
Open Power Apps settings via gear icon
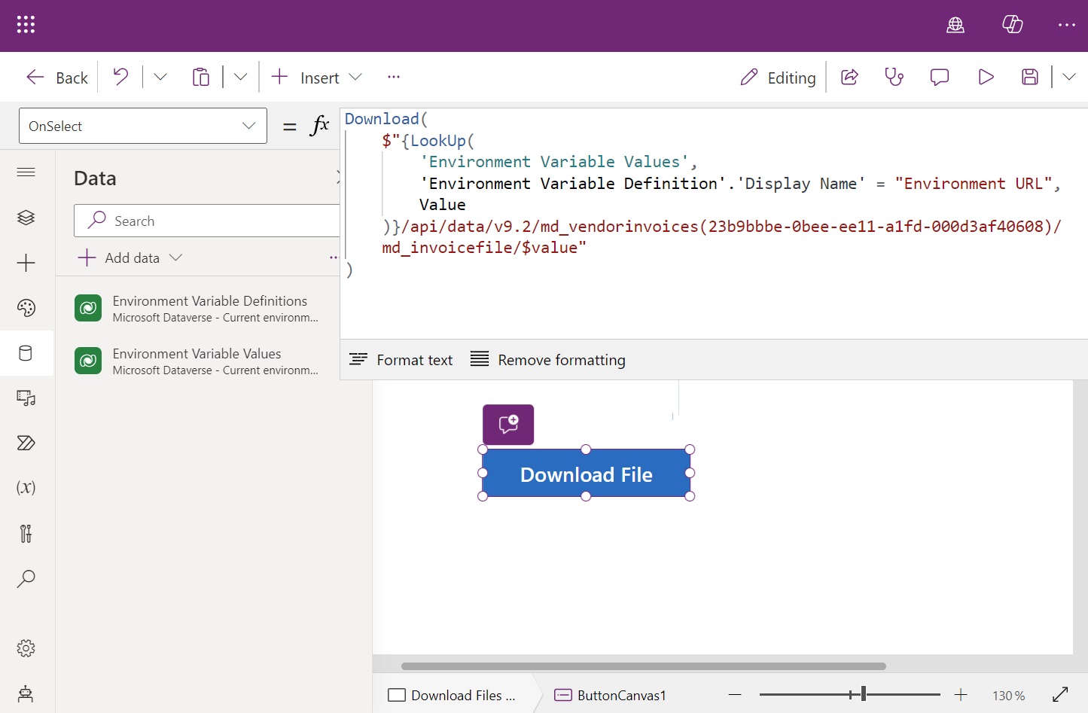pos(26,647)
